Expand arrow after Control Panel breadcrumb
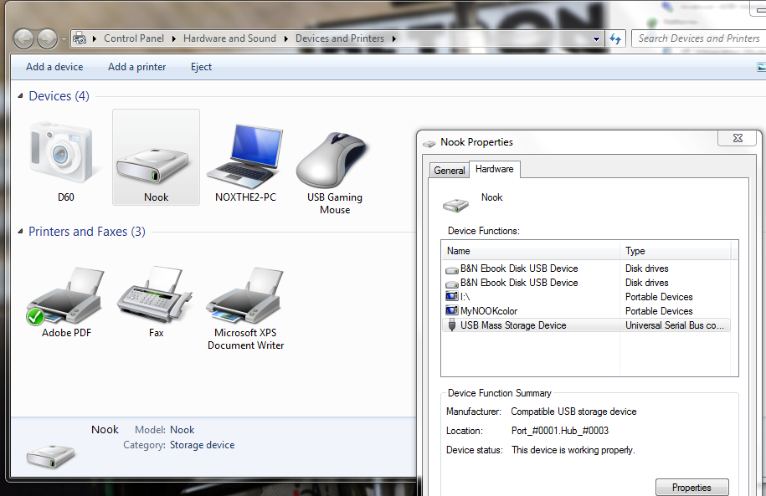766x496 pixels. 173,38
